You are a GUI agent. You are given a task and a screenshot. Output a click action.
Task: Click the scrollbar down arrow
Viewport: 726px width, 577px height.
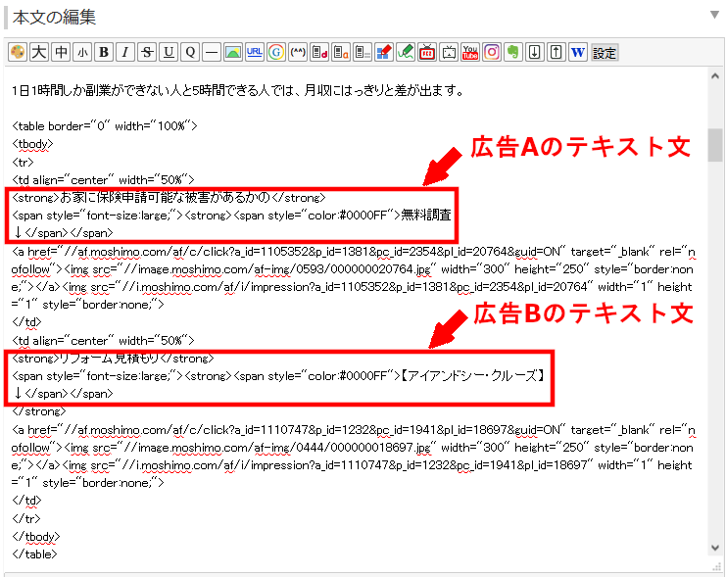tap(715, 548)
